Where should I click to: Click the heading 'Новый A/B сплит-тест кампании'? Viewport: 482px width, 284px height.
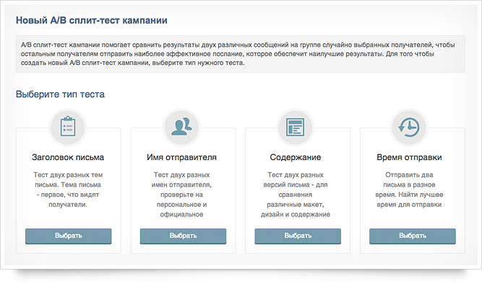[x=92, y=20]
